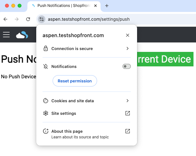This screenshot has height=156, width=196.
Task: Expand Cookies and site data chevron
Action: (x=128, y=101)
